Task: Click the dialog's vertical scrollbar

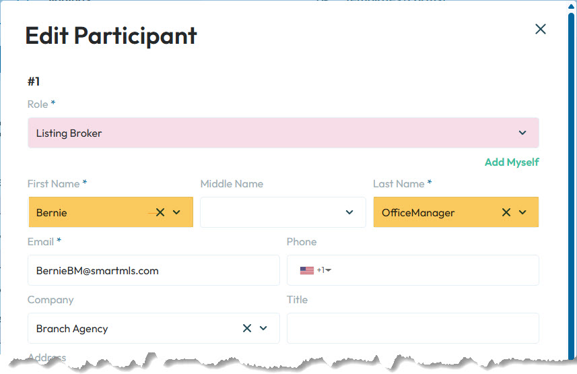Action: (x=572, y=168)
